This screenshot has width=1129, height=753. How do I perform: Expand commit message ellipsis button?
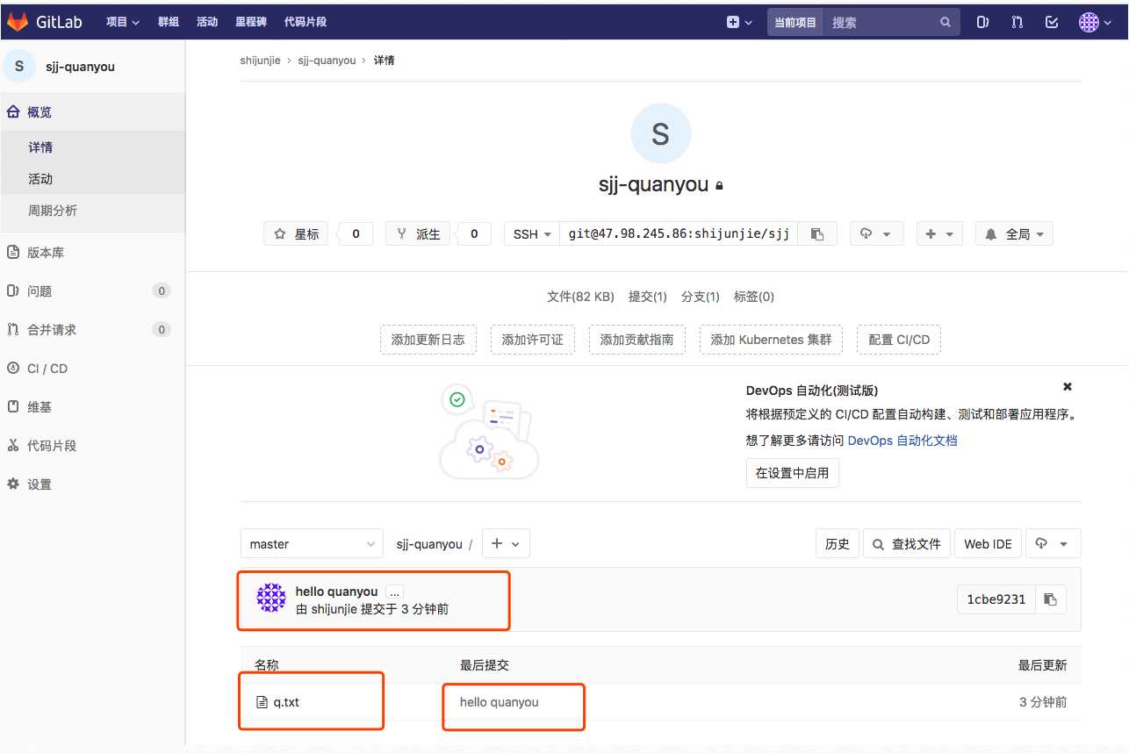point(394,592)
